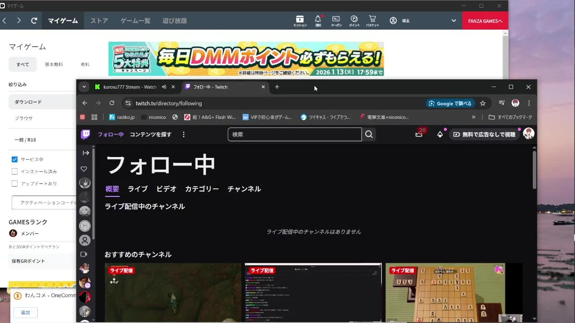This screenshot has width=575, height=323.
Task: Select the 'ビデオ' tab on Twitch
Action: coord(166,189)
